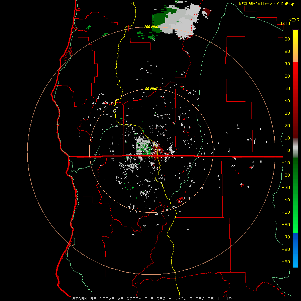Select the positive 50 scale value on the color bar
Image resolution: width=301 pixels, height=301 pixels.
[287, 89]
